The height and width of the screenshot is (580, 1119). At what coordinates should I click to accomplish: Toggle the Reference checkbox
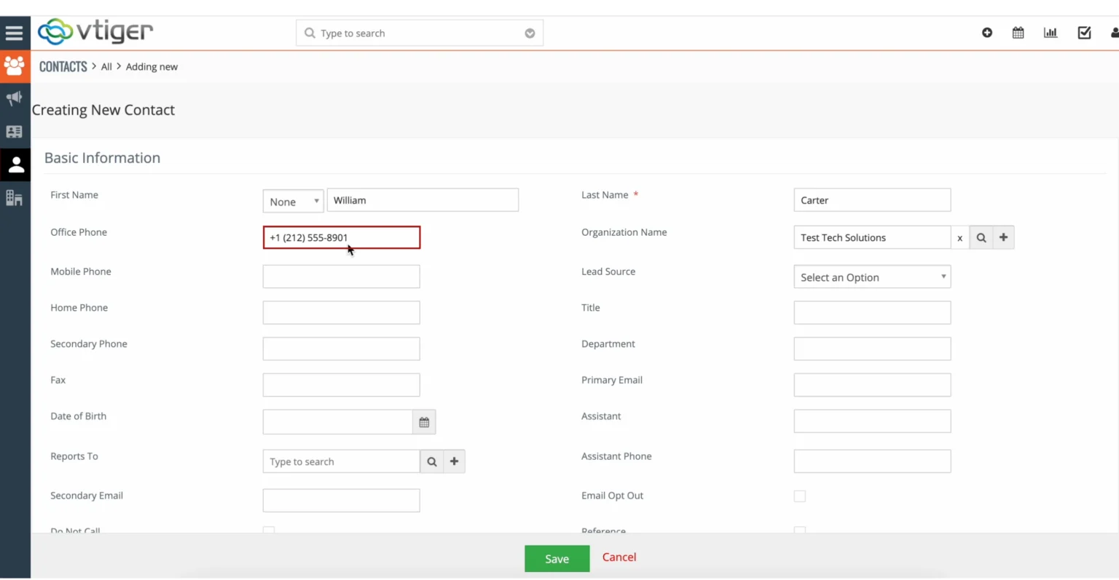(799, 531)
